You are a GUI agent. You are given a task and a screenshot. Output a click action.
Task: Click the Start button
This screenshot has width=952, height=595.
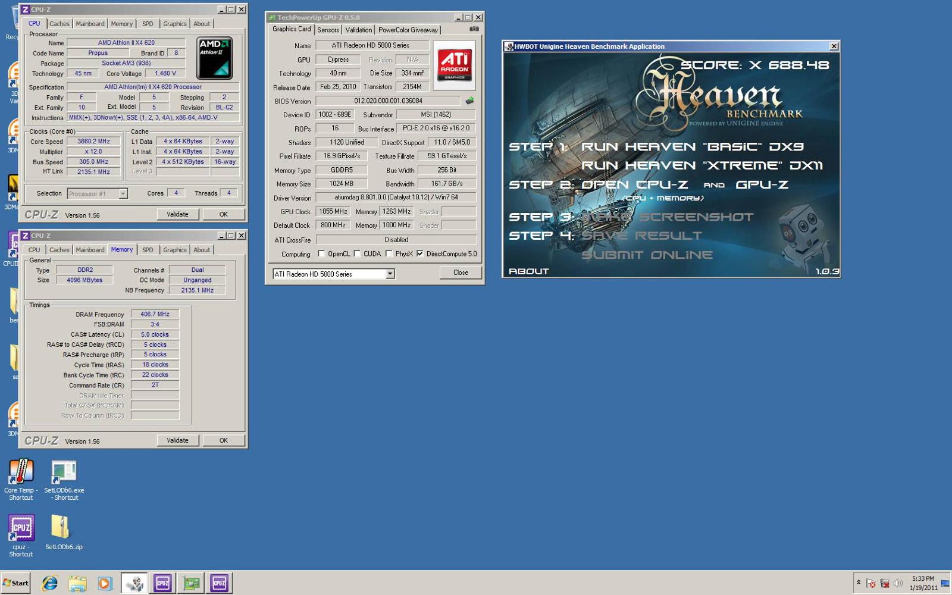pos(16,583)
